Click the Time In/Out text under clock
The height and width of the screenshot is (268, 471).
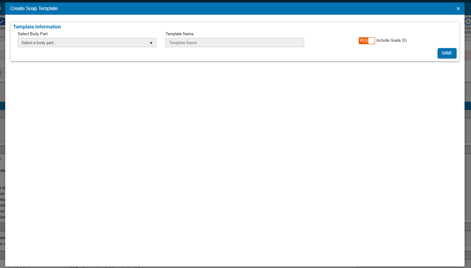[468, 30]
